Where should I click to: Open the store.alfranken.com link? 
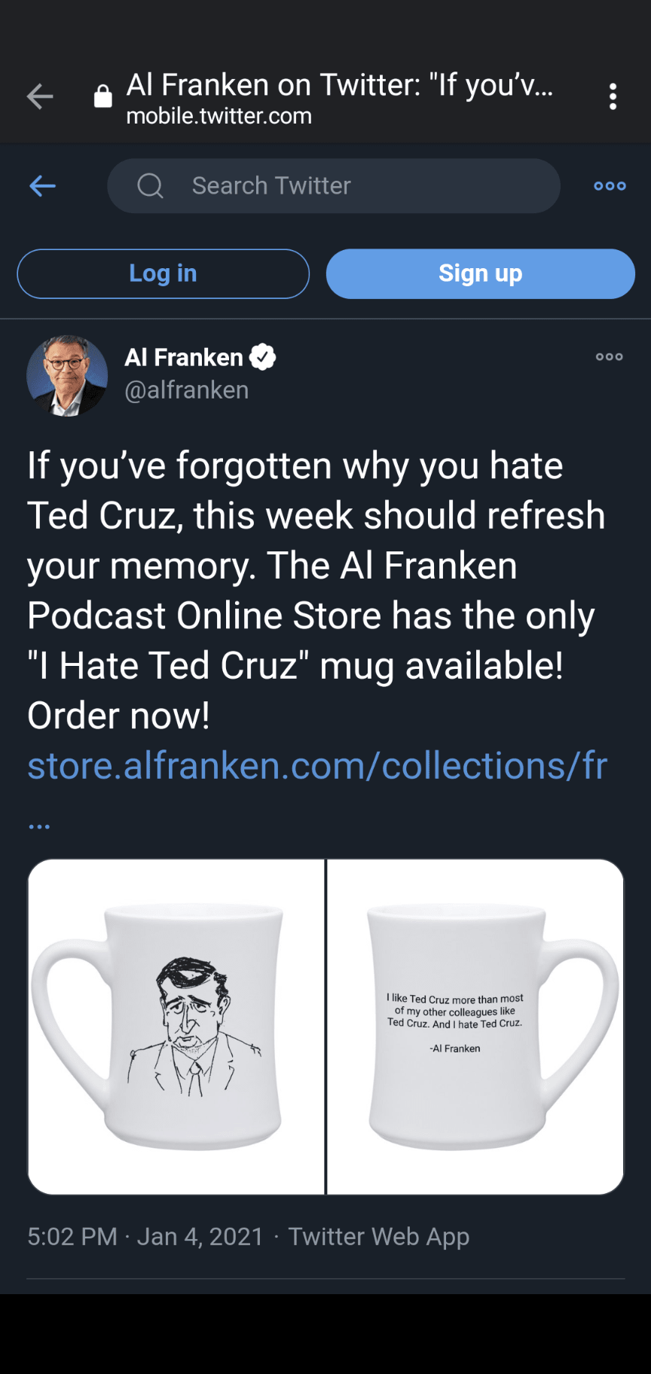coord(316,766)
